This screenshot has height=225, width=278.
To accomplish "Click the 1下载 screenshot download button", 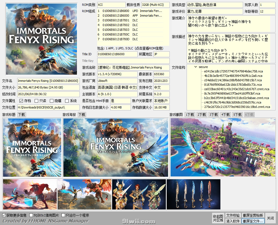I will (x=190, y=115).
